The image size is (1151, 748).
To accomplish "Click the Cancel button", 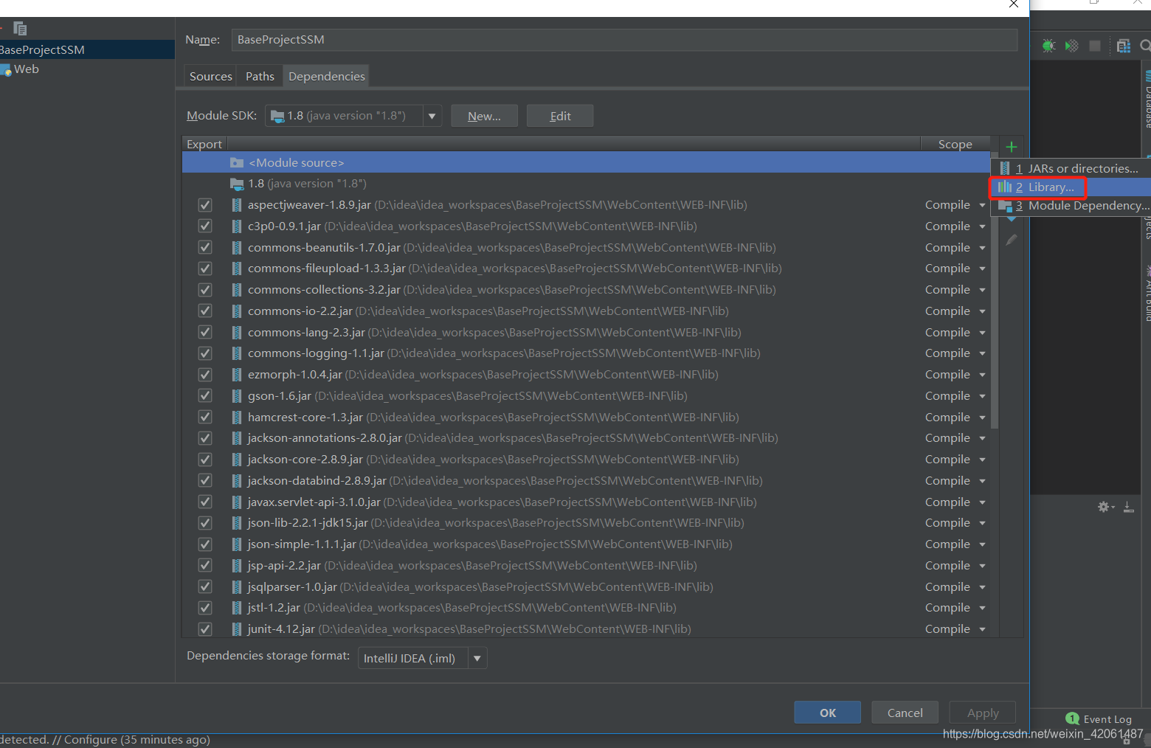I will click(x=905, y=713).
